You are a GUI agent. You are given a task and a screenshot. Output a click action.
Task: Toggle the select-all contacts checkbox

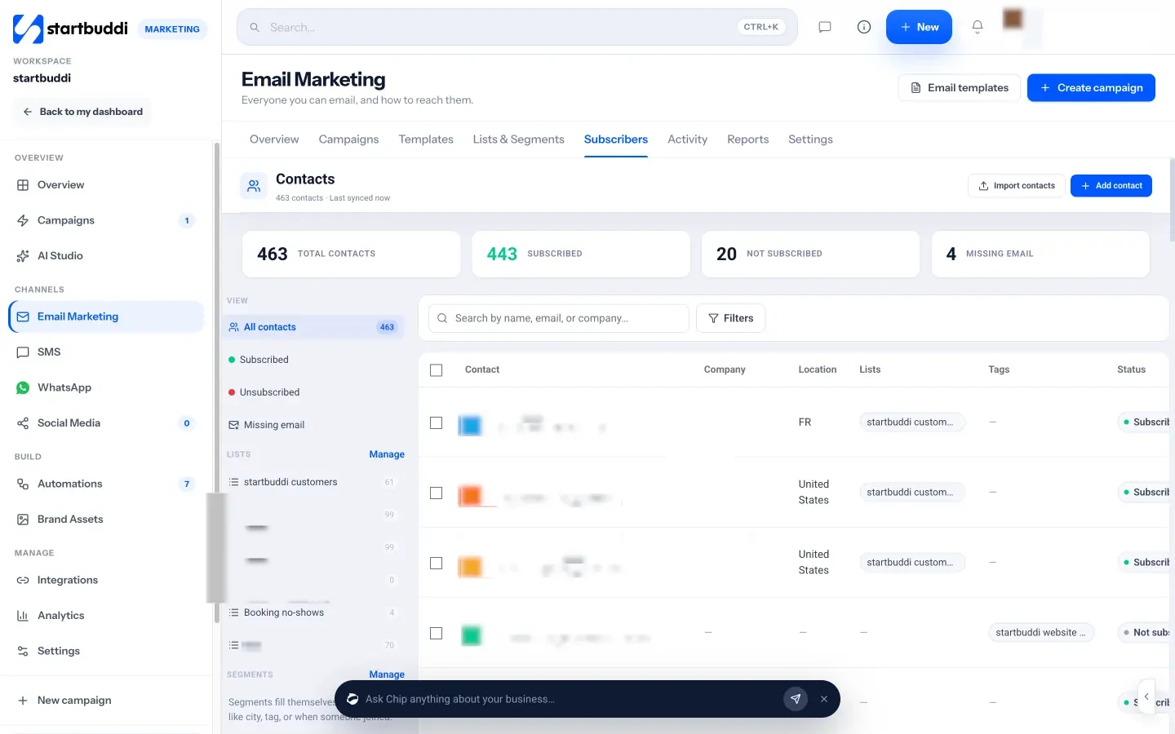pyautogui.click(x=437, y=370)
